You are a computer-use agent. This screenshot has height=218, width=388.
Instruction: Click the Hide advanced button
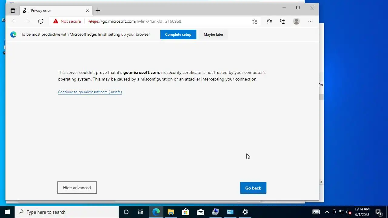point(77,188)
